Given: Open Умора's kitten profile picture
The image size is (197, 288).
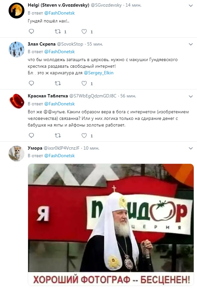Looking at the screenshot, I should point(16,154).
